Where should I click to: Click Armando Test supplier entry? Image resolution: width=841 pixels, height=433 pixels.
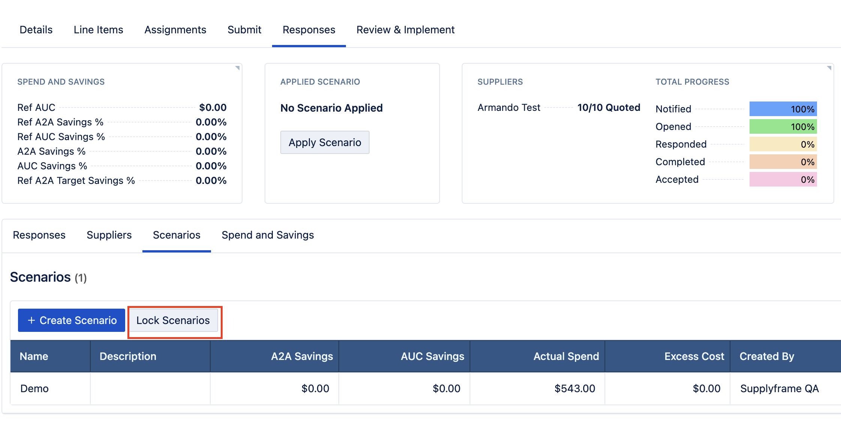(x=509, y=108)
